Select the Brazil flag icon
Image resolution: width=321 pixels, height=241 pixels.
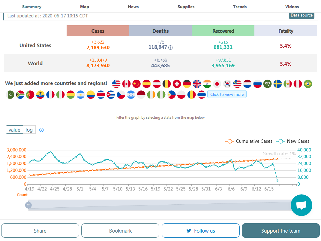[x=308, y=84]
